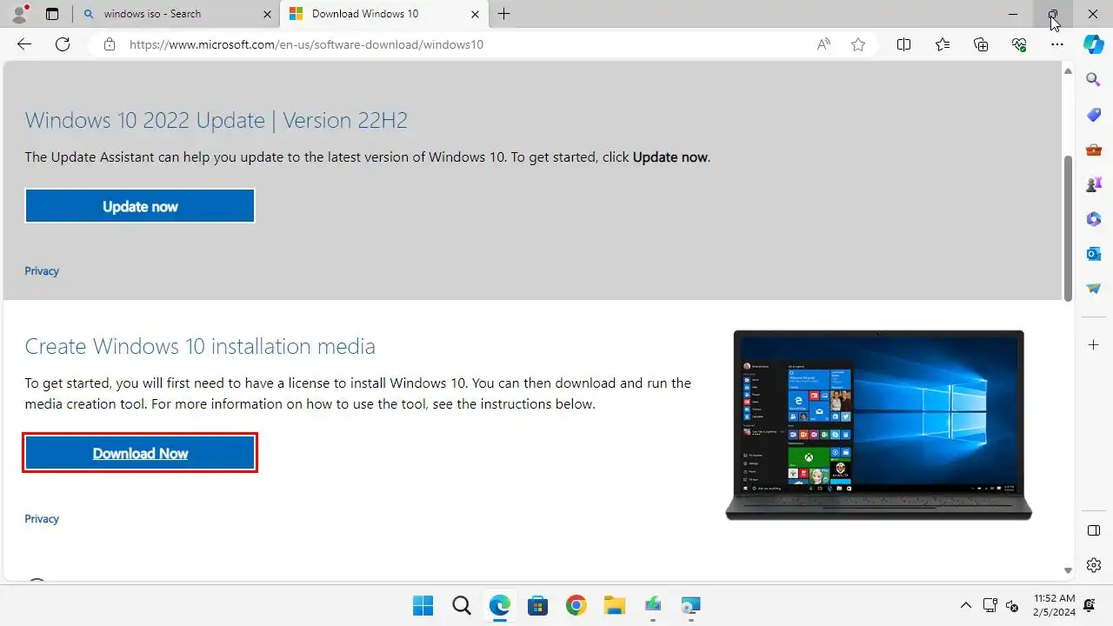Open the Outlook icon in sidebar
The width and height of the screenshot is (1113, 626).
click(1094, 254)
